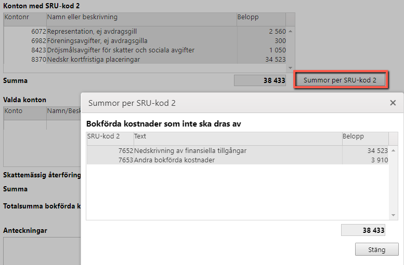Close the Summor per SRU-kod 2 dialog with X

coord(393,103)
